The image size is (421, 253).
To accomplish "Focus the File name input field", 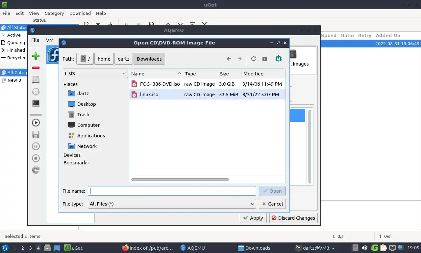I will 172,191.
